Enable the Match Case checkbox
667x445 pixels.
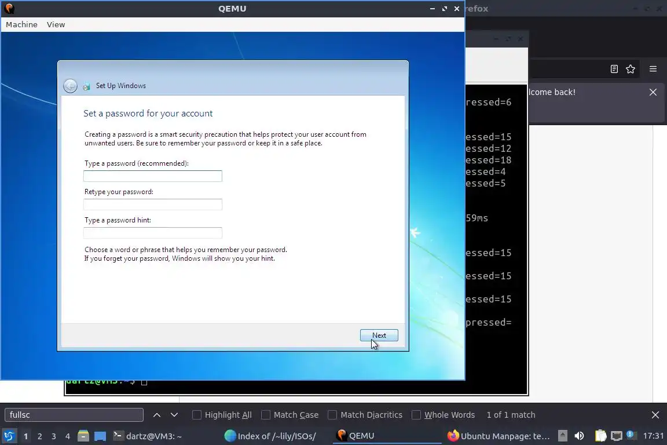[265, 415]
